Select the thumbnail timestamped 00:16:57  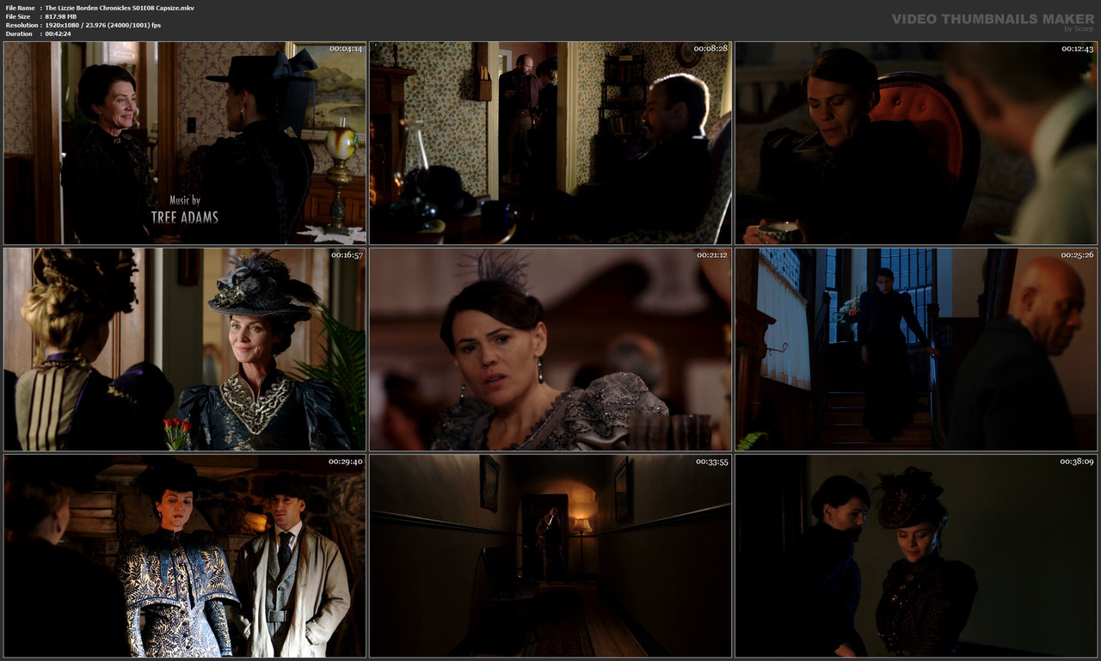coord(185,349)
